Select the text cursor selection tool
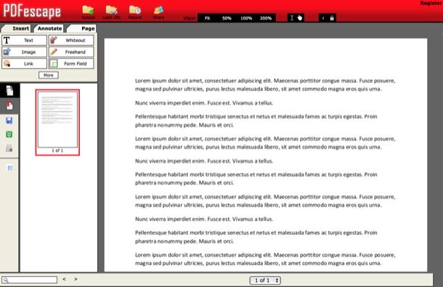443x287 pixels. [292, 18]
